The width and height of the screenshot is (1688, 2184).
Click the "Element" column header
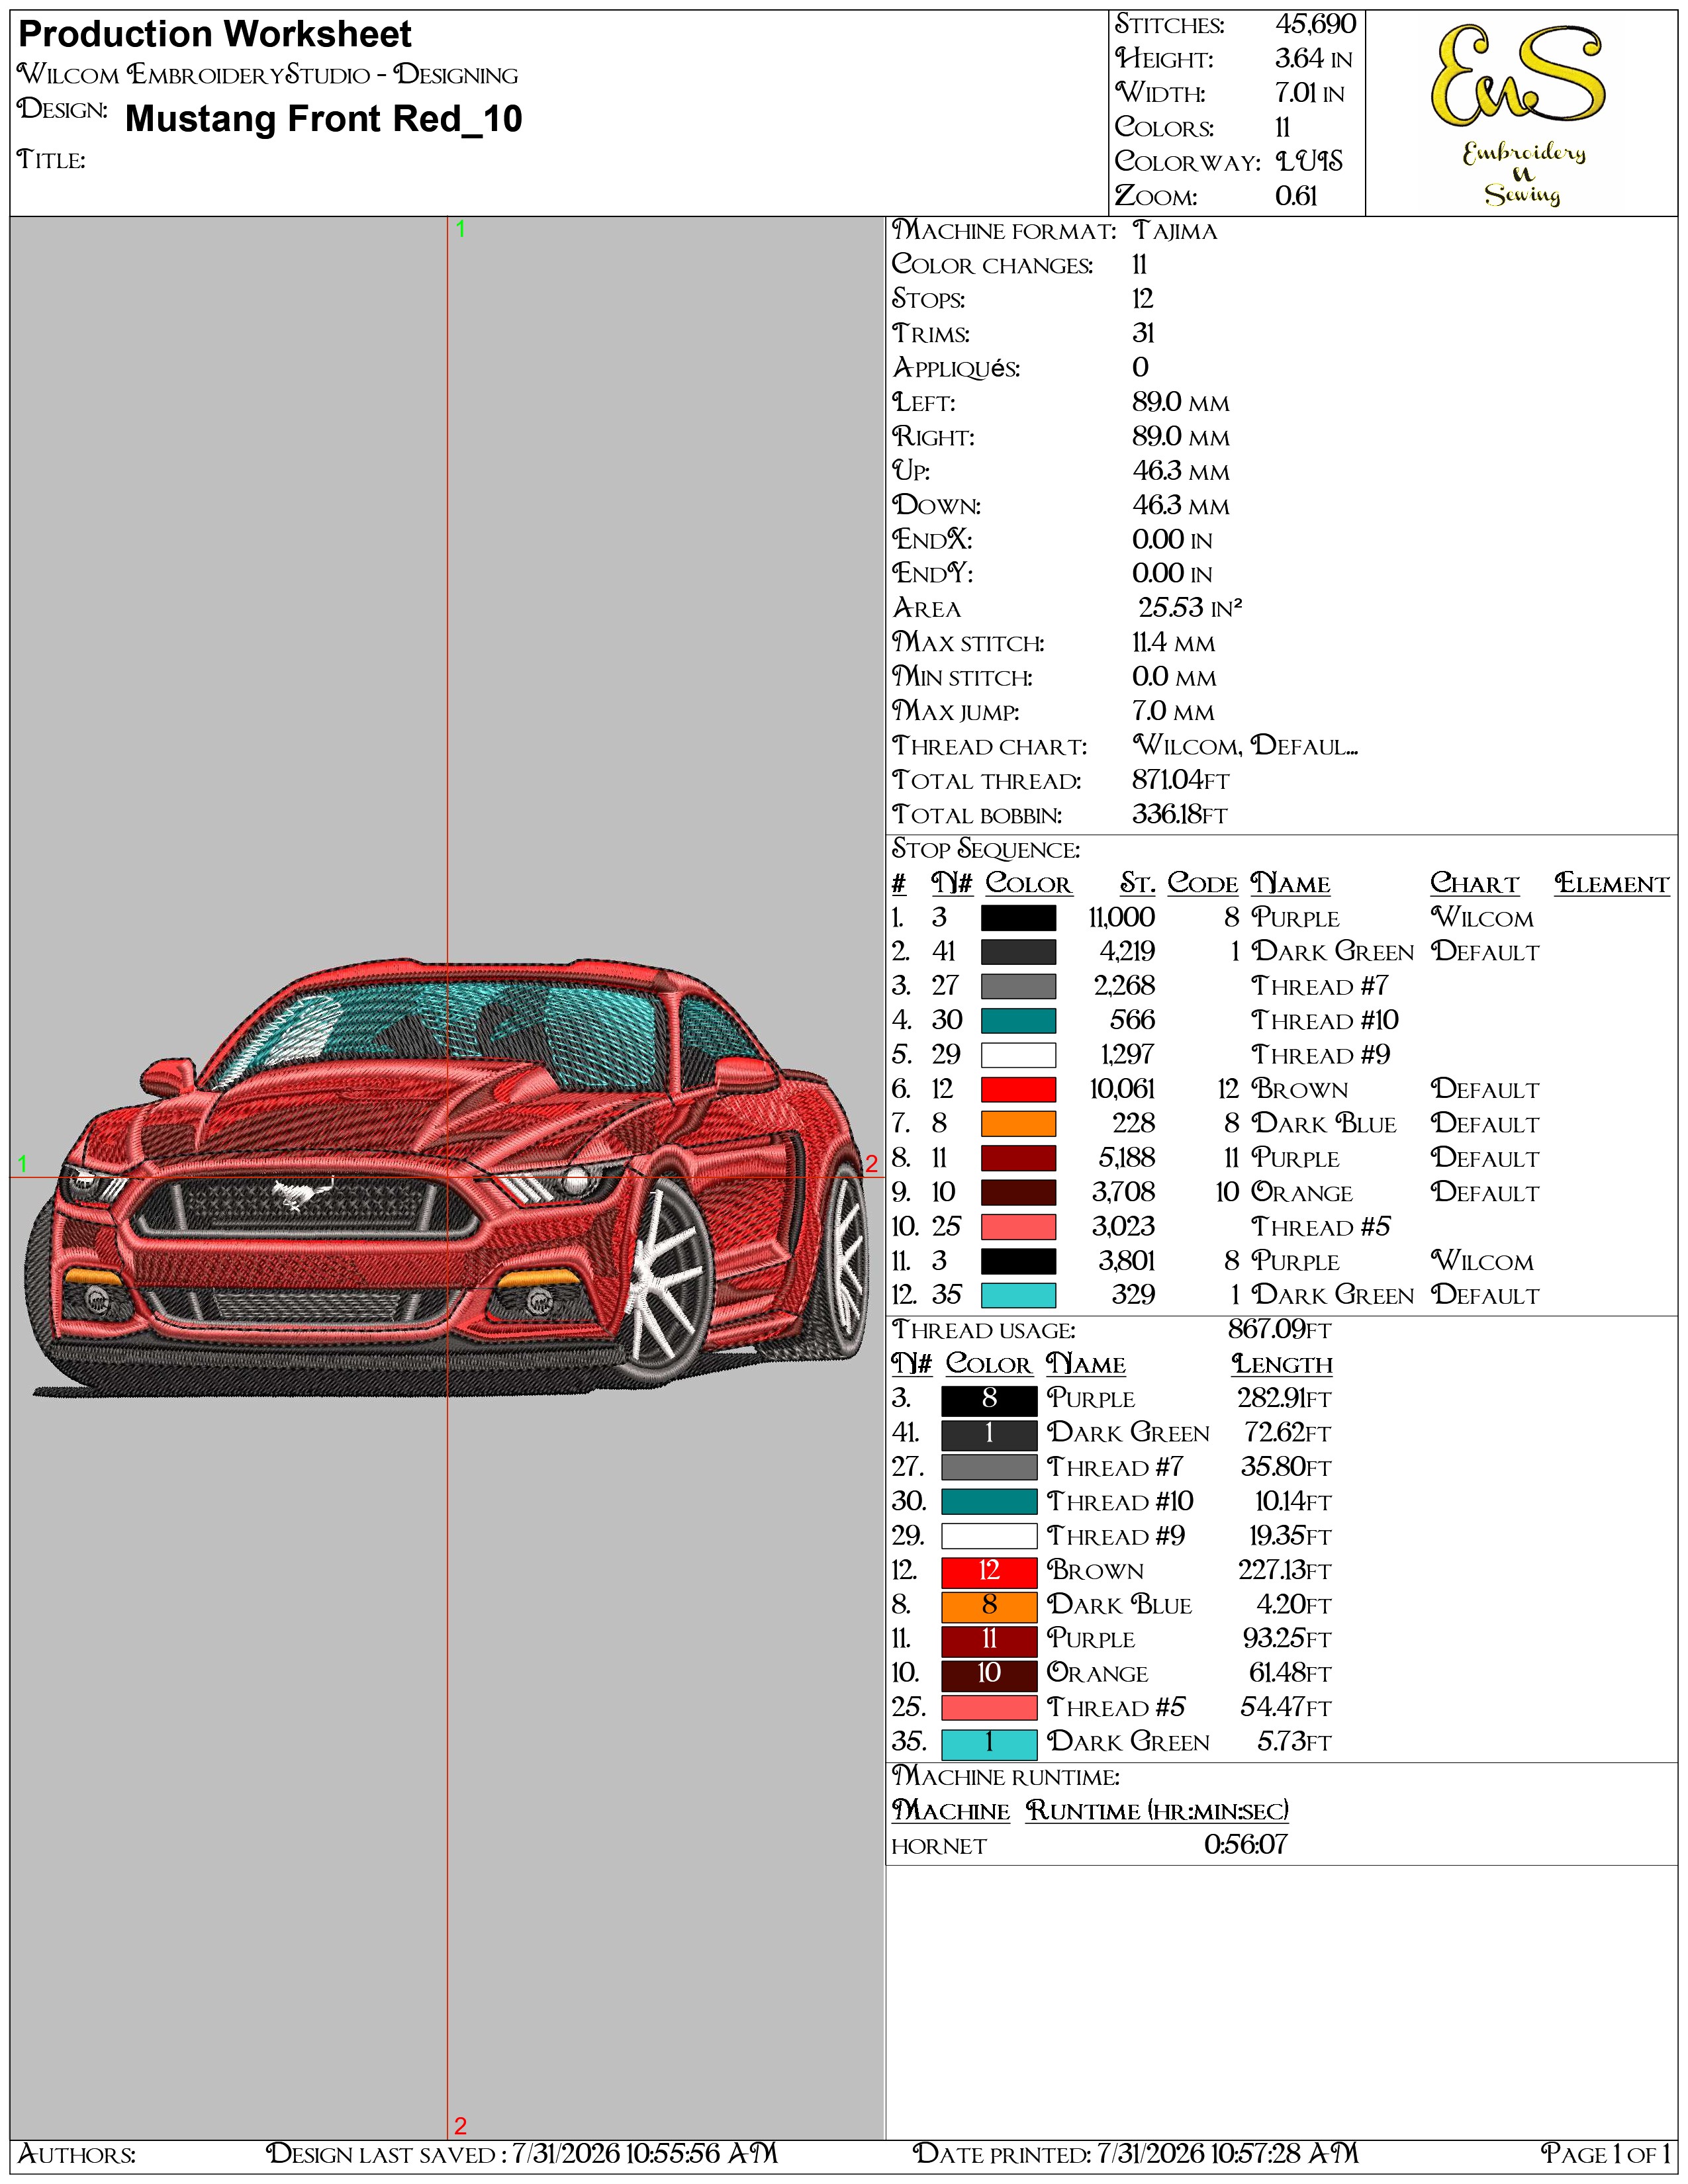pyautogui.click(x=1611, y=884)
